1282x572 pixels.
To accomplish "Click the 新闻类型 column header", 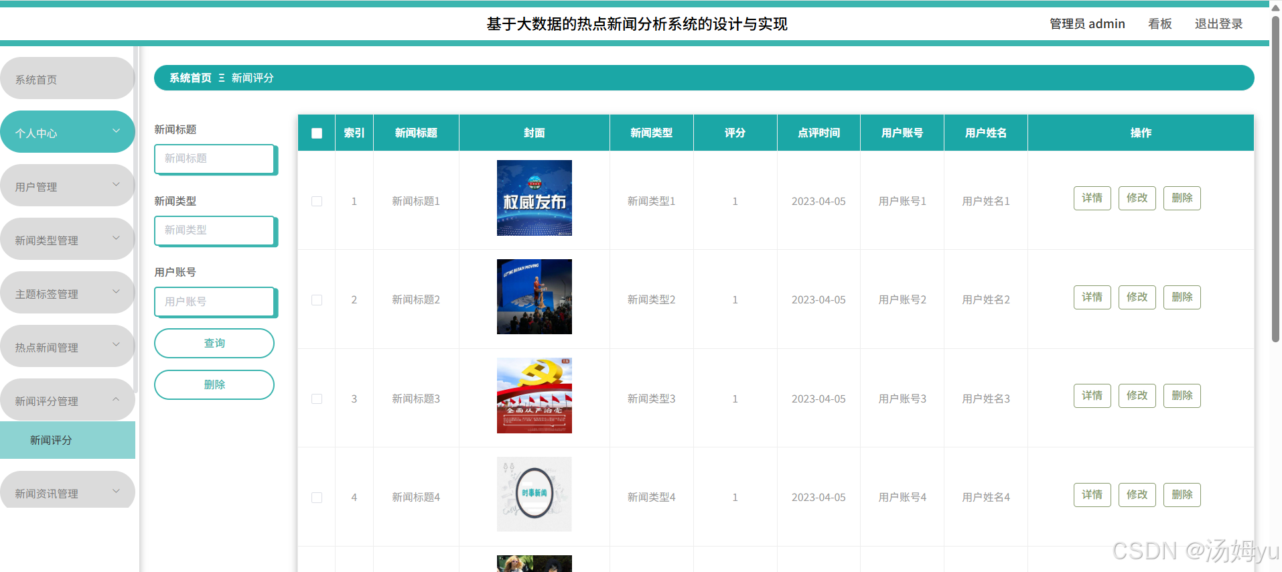I will (651, 133).
